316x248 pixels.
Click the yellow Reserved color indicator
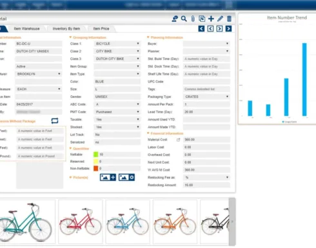(x=96, y=162)
